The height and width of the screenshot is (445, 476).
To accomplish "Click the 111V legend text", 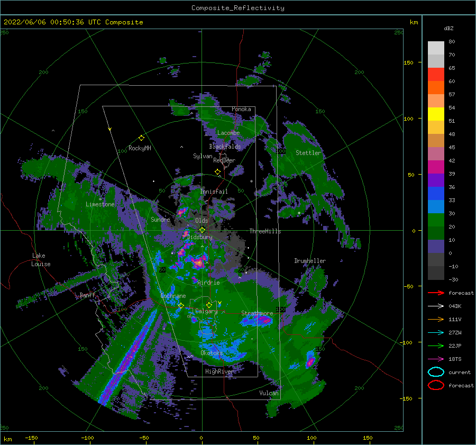I will pyautogui.click(x=455, y=319).
